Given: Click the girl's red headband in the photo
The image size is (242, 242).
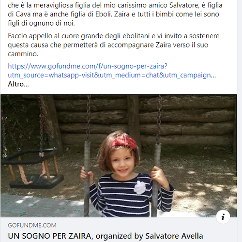Looking at the screenshot, I should click(124, 141).
